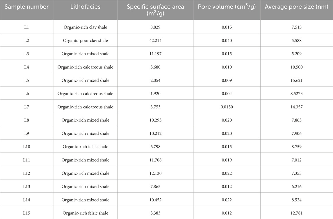Select the L13 sample cell
Viewport: 333px width, 219px height.
click(26, 186)
